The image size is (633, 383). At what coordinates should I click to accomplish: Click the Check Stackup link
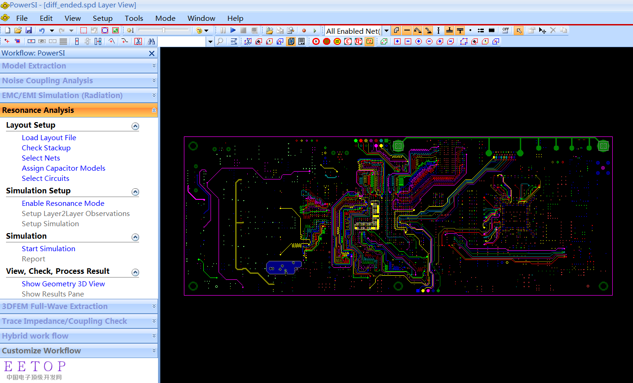tap(46, 148)
